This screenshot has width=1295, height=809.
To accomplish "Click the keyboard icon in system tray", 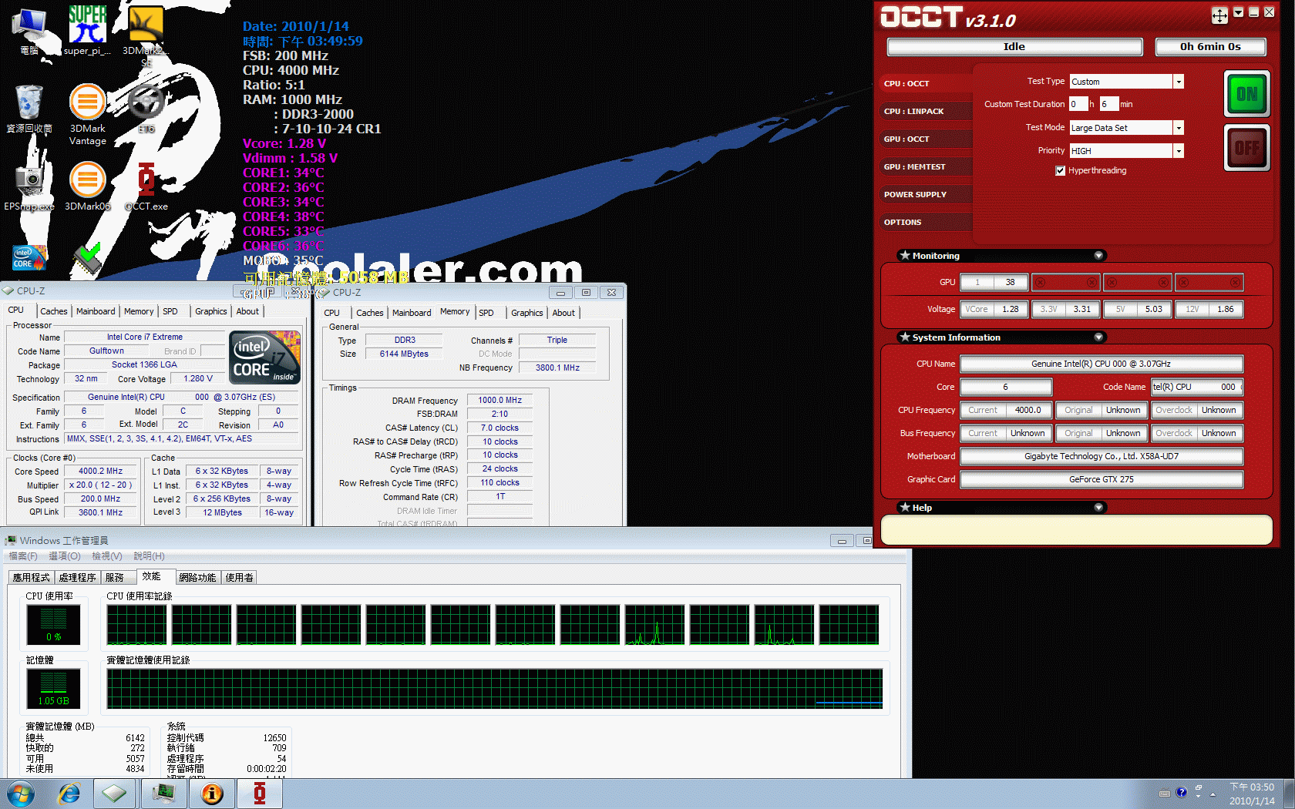I will tap(1164, 793).
